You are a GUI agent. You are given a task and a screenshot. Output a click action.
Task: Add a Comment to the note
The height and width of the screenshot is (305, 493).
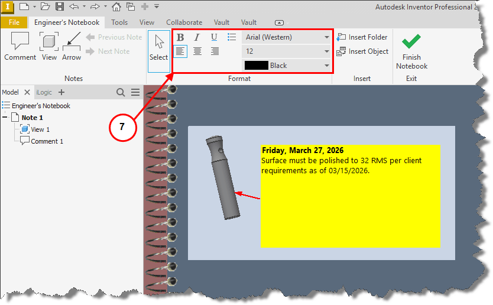tap(20, 46)
